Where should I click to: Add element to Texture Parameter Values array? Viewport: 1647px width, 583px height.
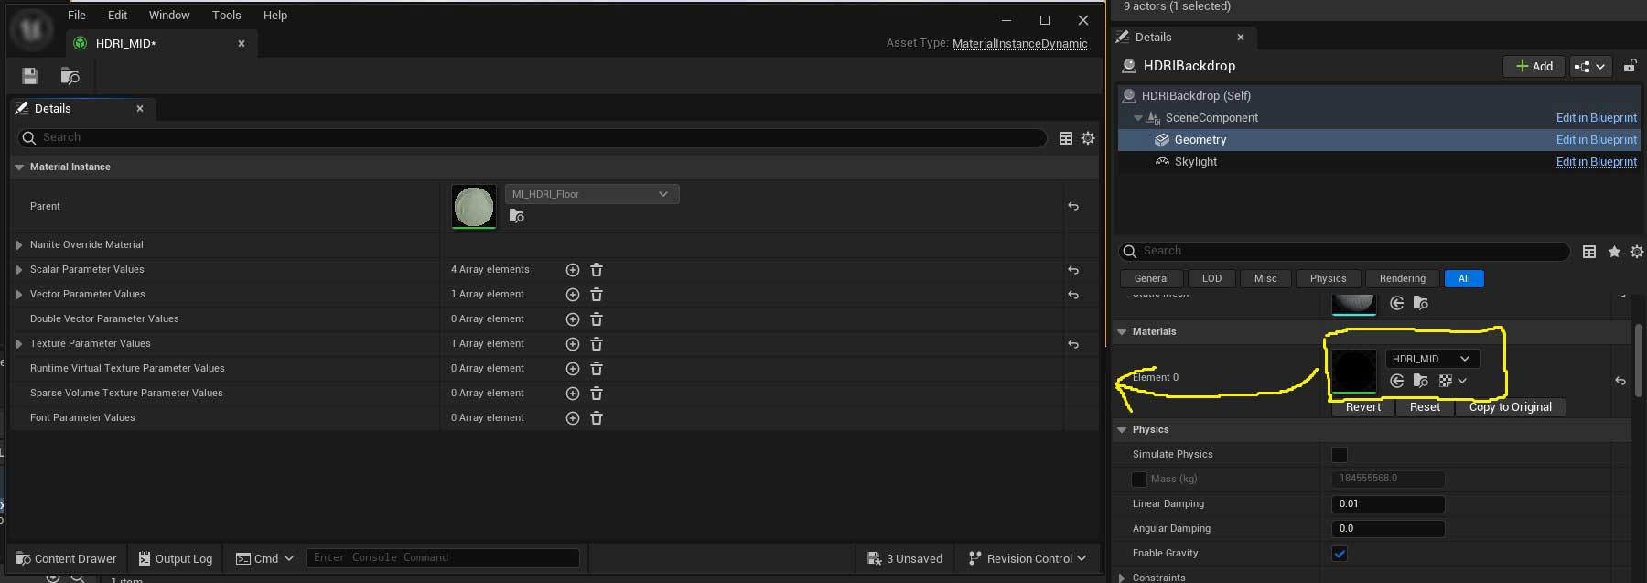click(x=573, y=344)
